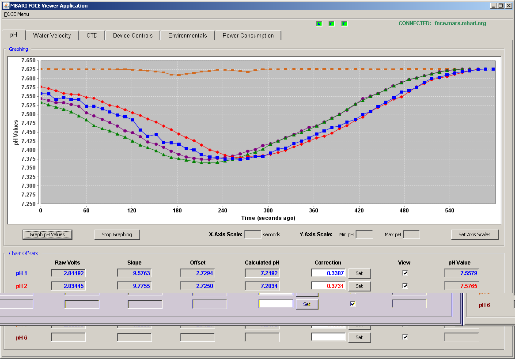This screenshot has height=359, width=515.
Task: Click the green C status indicator icon
Action: click(x=331, y=24)
